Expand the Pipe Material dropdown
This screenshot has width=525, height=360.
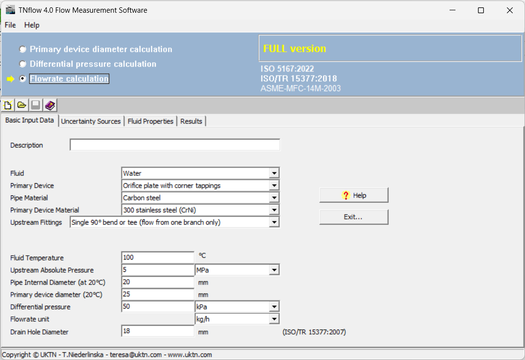pos(274,197)
